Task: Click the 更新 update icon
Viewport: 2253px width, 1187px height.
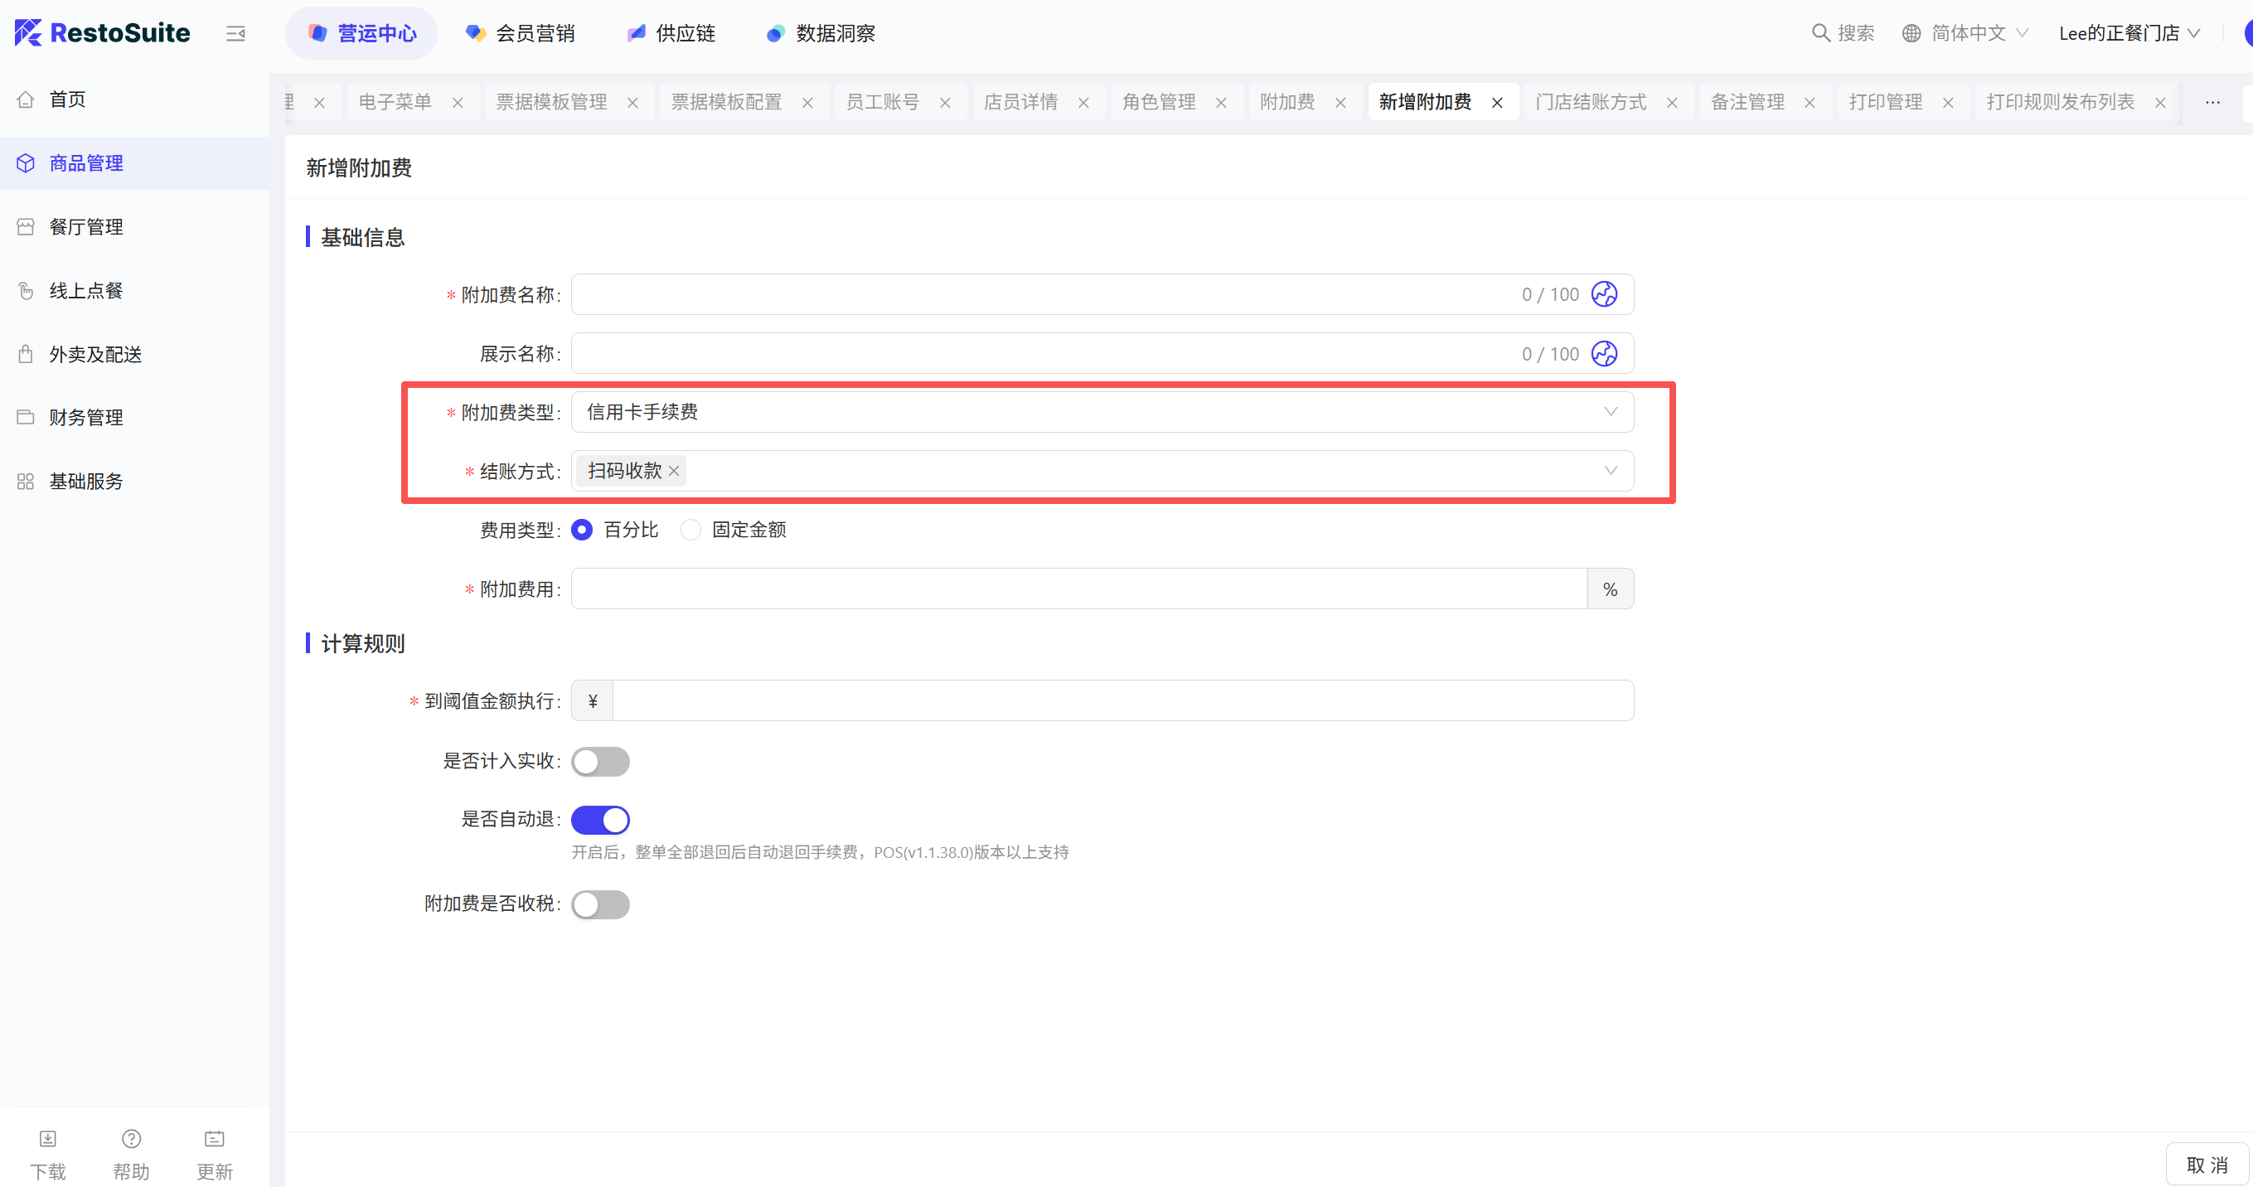Action: 215,1139
